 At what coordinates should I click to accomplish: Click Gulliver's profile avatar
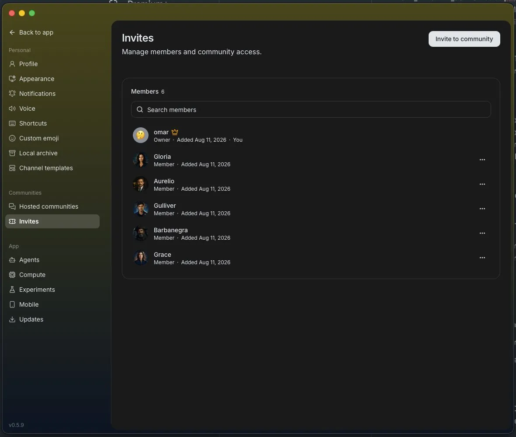click(x=141, y=209)
